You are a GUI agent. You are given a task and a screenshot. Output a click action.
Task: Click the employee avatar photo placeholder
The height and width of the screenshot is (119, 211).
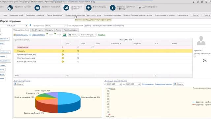click(201, 41)
